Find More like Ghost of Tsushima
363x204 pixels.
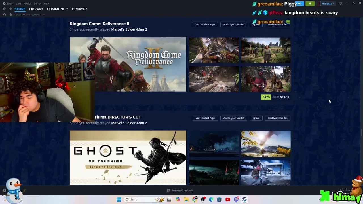point(278,118)
